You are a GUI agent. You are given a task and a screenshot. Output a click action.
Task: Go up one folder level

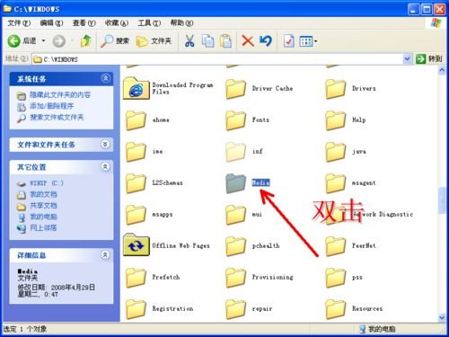pyautogui.click(x=86, y=41)
